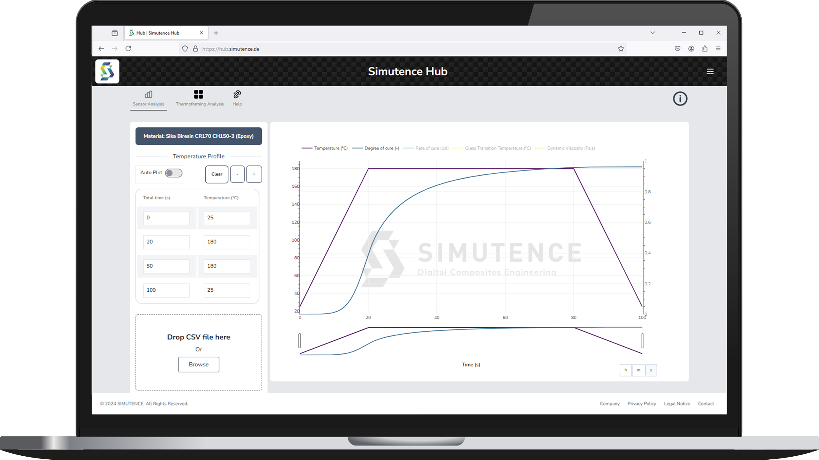Reload the page with refresh icon
Image resolution: width=819 pixels, height=460 pixels.
coord(128,49)
